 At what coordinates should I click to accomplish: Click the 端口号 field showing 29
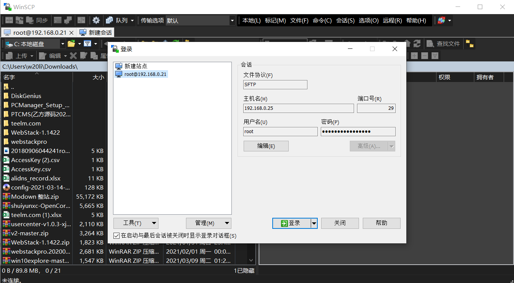click(x=376, y=108)
